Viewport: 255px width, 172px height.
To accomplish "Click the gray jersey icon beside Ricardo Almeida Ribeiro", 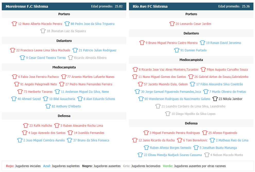I will tap(71, 58).
